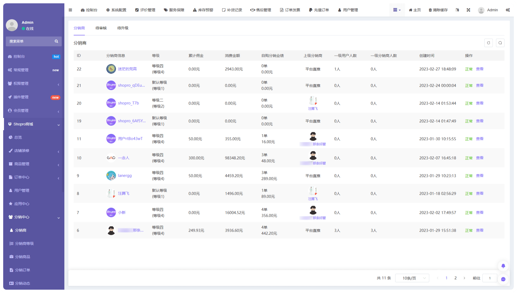Viewport: 517px width, 293px height.
Task: Click 清除缓存 button in top bar
Action: 438,10
